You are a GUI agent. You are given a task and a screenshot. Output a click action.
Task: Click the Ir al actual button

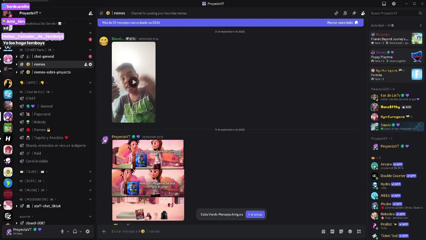click(255, 214)
